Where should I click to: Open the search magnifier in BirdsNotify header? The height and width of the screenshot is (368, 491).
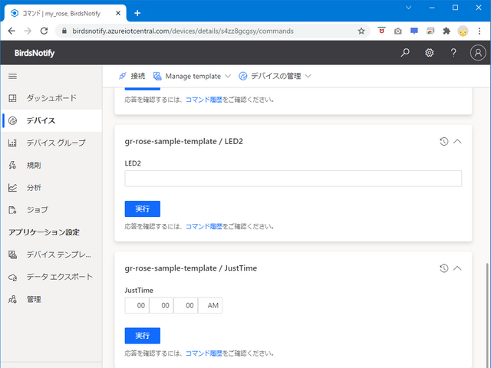tap(405, 53)
